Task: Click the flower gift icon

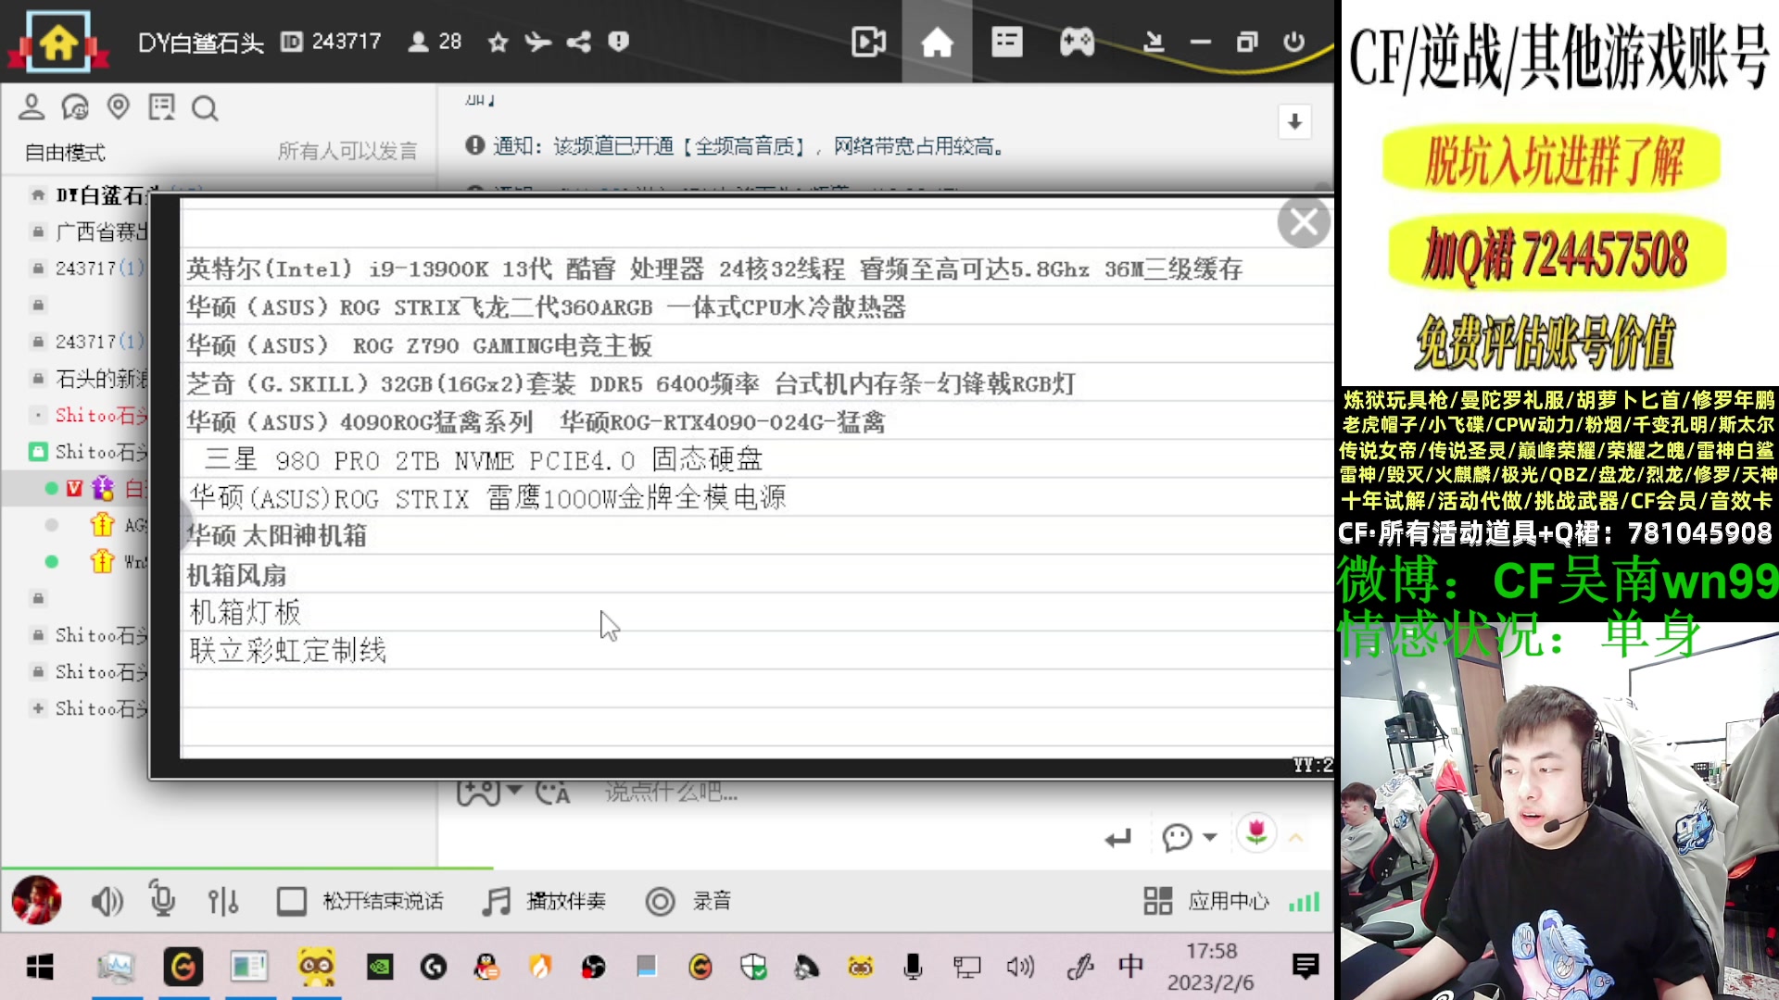Action: click(1256, 834)
